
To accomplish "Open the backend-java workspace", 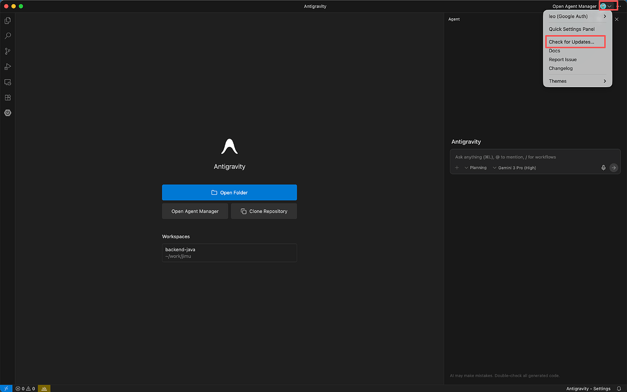I will [229, 253].
